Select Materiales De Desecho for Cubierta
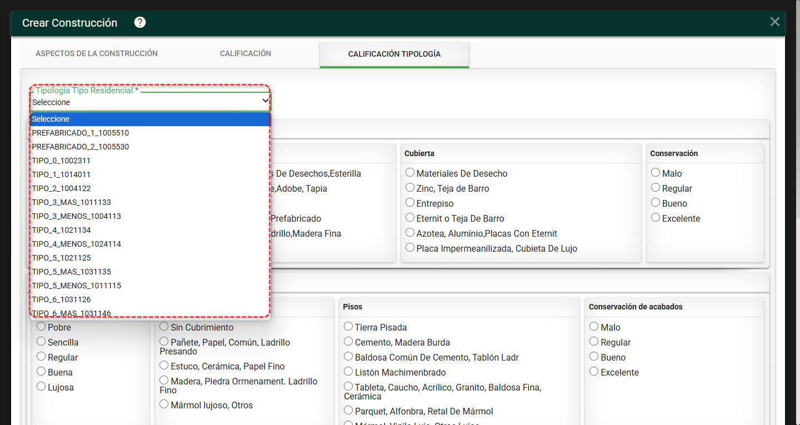The image size is (800, 425). (x=410, y=173)
